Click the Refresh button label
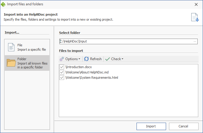203x133 pixels. [x=96, y=59]
